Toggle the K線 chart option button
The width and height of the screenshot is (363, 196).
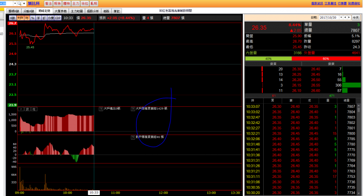(13, 18)
